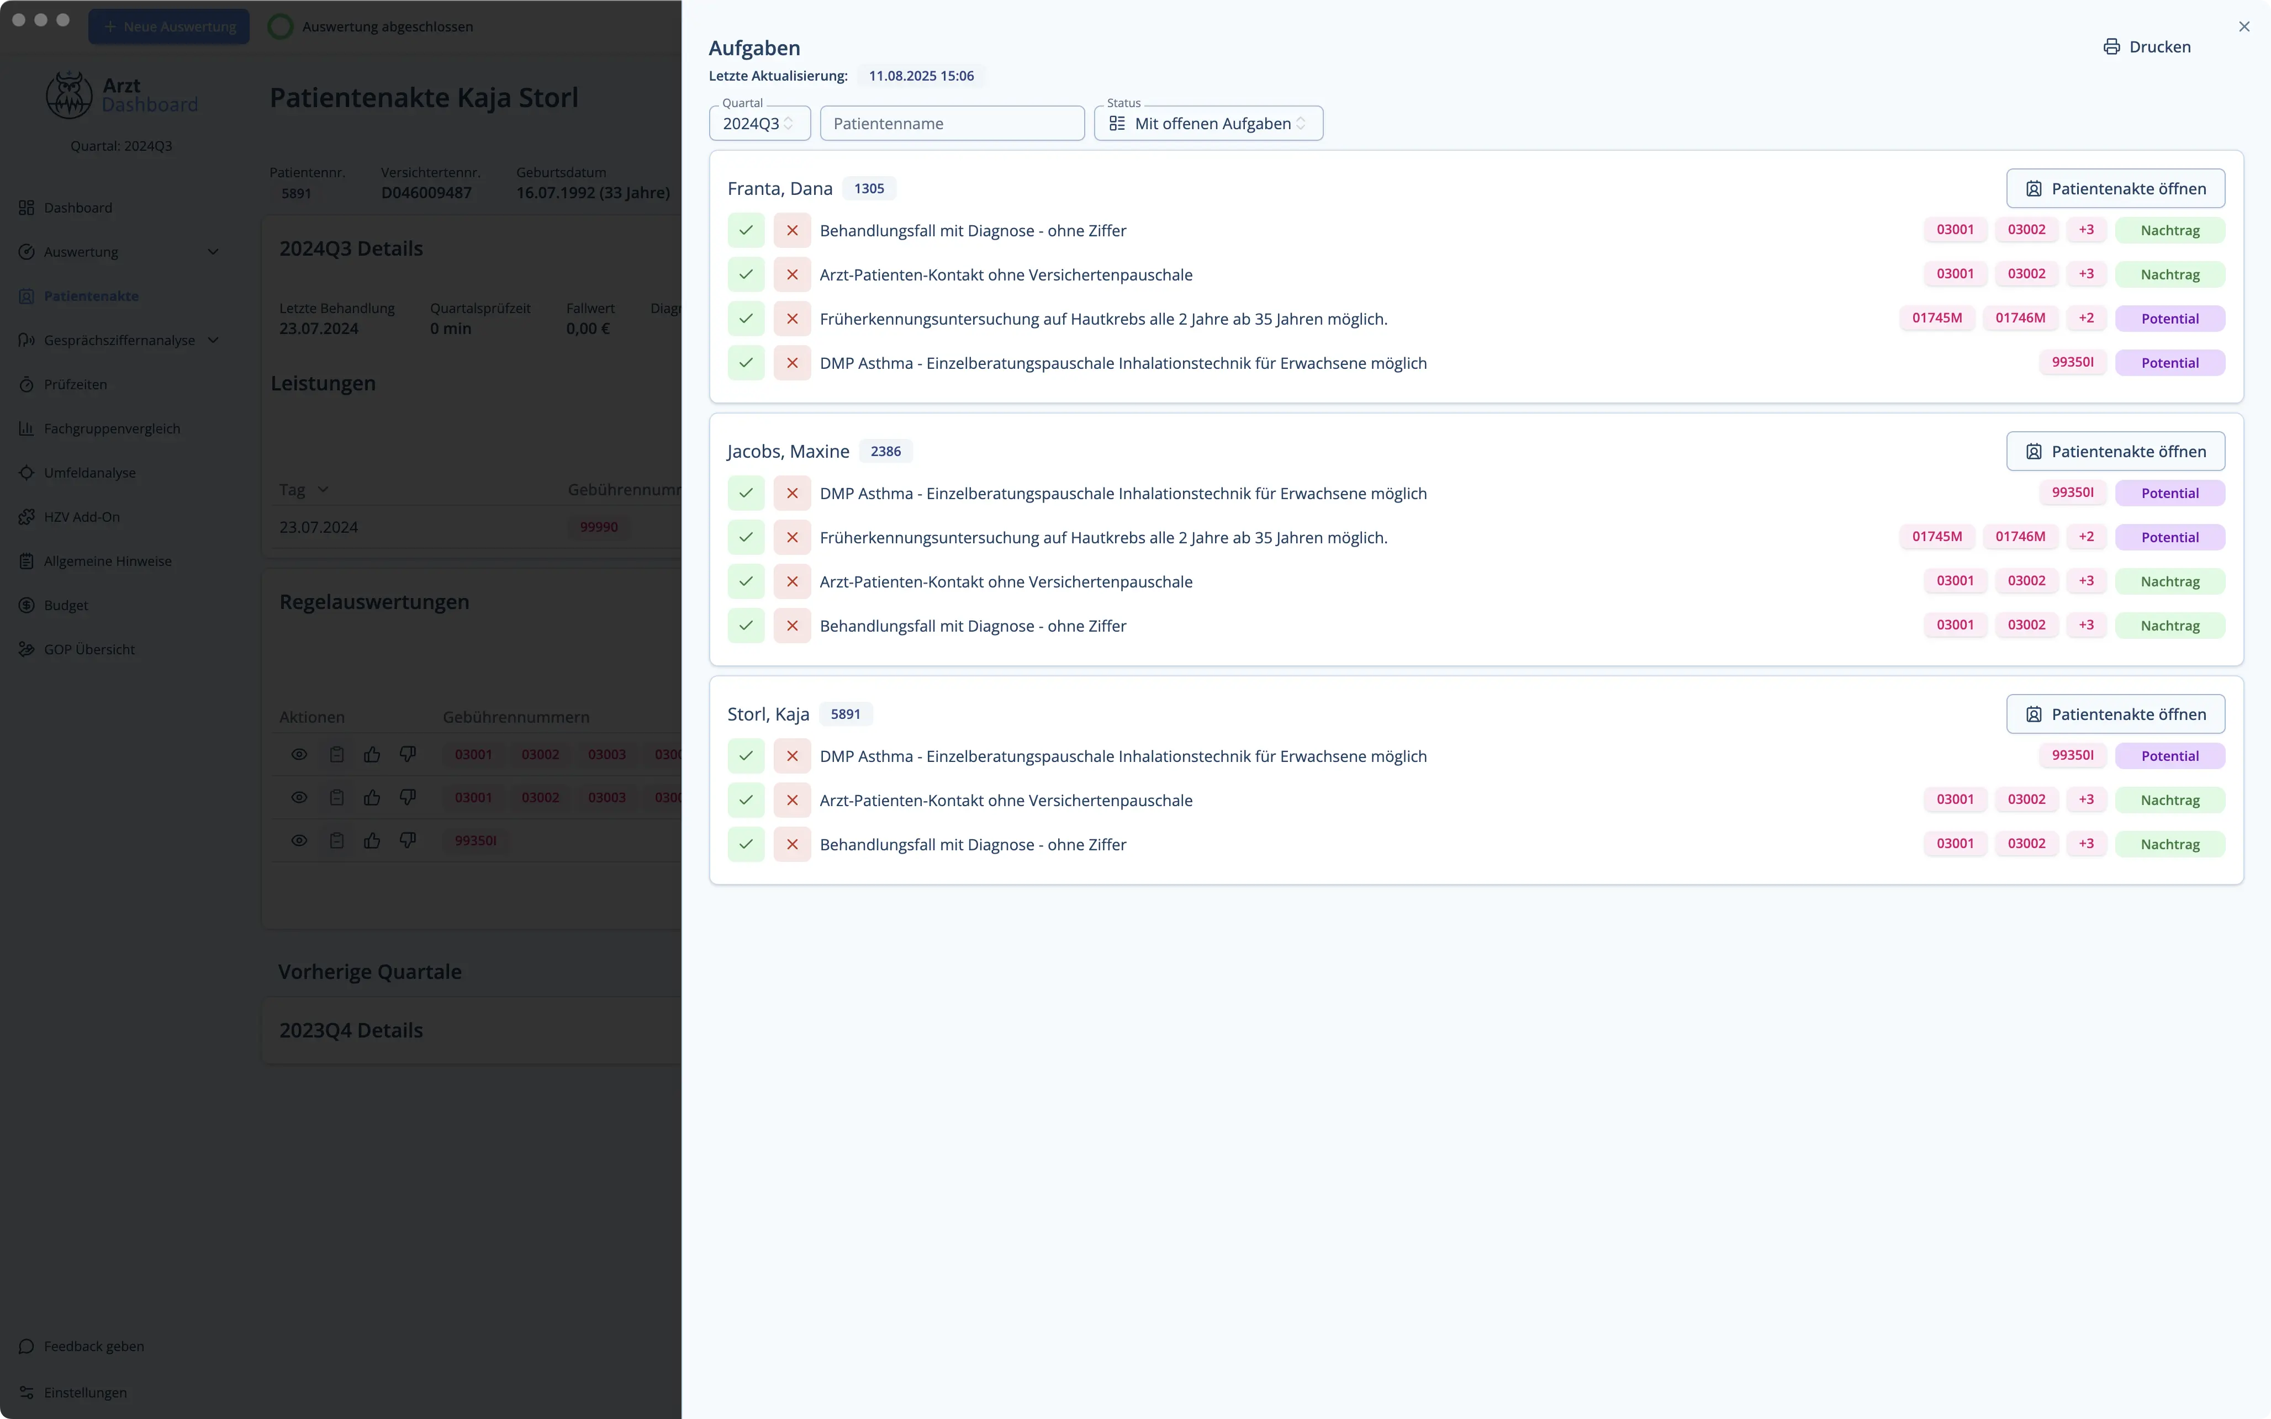Print the task list via Drucken
Viewport: 2271px width, 1419px height.
tap(2147, 47)
